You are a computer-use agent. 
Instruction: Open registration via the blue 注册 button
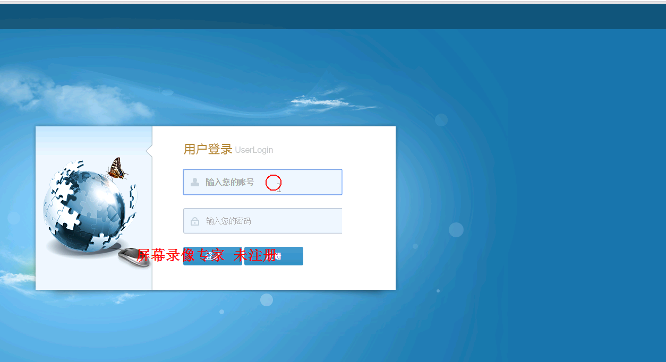coord(274,256)
